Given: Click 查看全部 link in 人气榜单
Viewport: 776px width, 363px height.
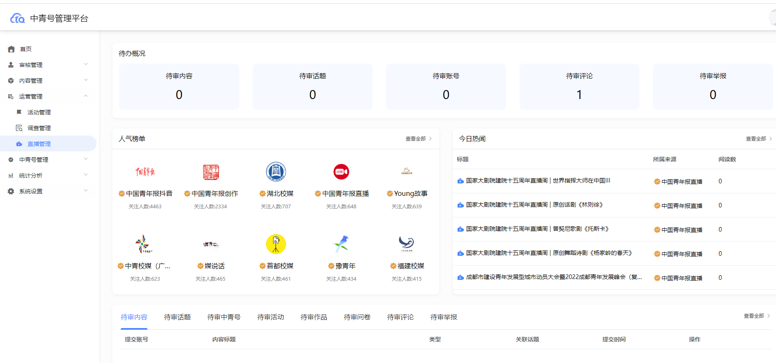Looking at the screenshot, I should pos(415,139).
